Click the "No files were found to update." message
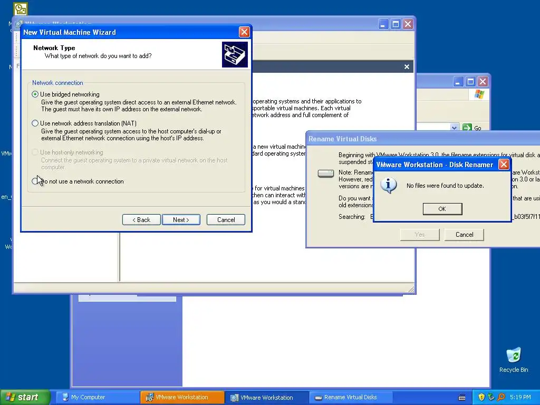Image resolution: width=540 pixels, height=405 pixels. 445,186
